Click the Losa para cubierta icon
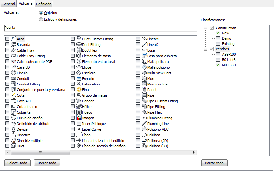 point(144,56)
